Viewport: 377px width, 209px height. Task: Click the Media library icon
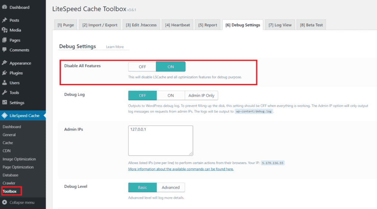tap(4, 30)
